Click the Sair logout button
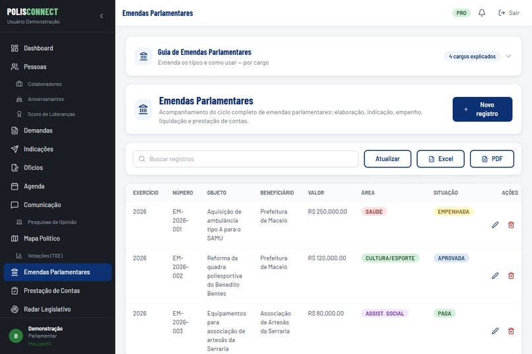The height and width of the screenshot is (354, 532). tap(509, 13)
